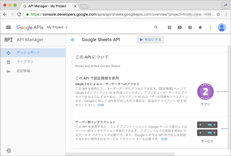The height and width of the screenshot is (156, 231).
Task: Click the browser forward arrow
Action: [12, 14]
